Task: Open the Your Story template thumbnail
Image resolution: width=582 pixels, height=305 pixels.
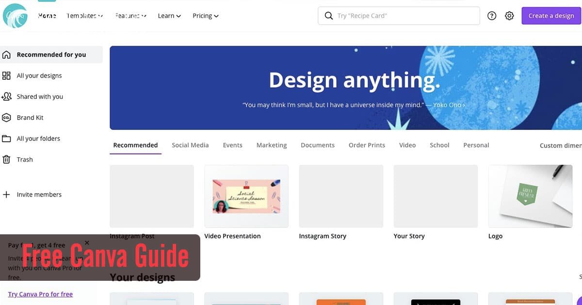Action: pos(436,196)
